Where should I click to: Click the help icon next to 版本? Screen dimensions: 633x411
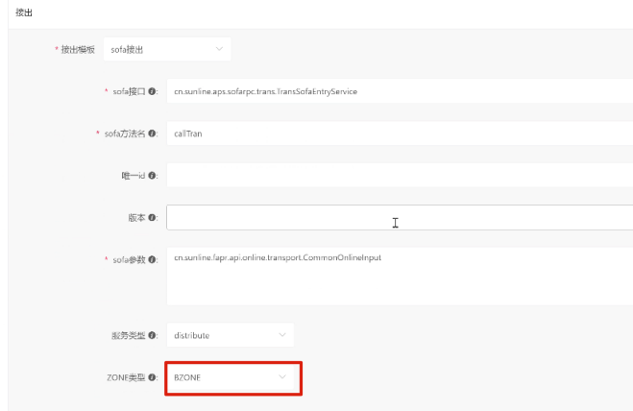[x=153, y=218]
